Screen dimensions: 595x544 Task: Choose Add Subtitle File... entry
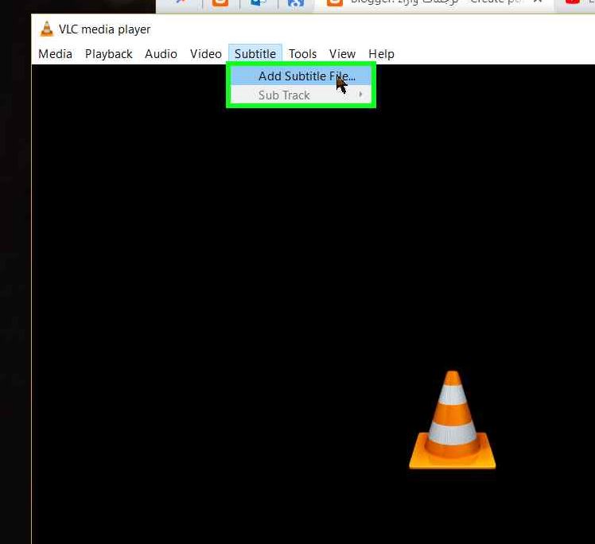coord(301,76)
